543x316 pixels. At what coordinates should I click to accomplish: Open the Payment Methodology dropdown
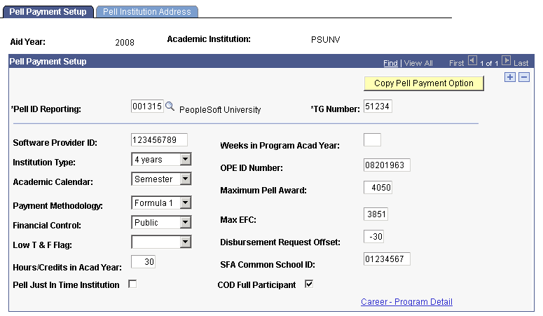(x=185, y=203)
